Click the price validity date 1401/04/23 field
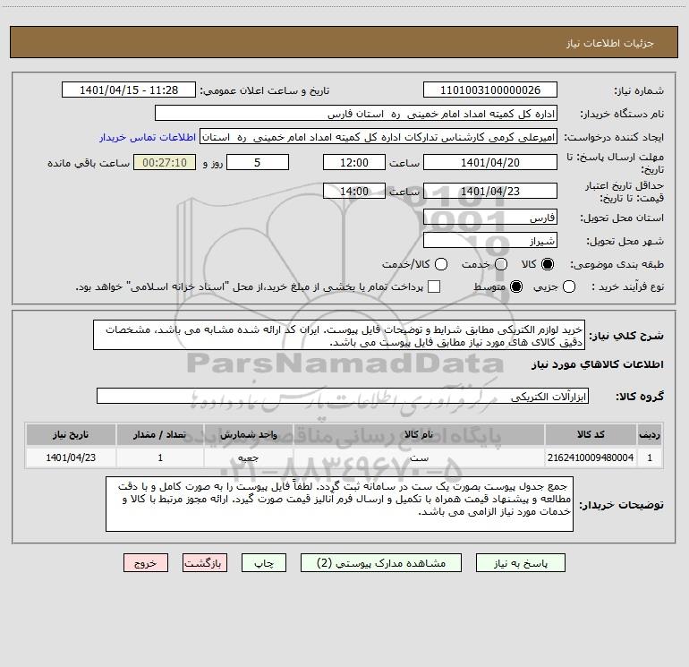The width and height of the screenshot is (689, 667). [490, 191]
